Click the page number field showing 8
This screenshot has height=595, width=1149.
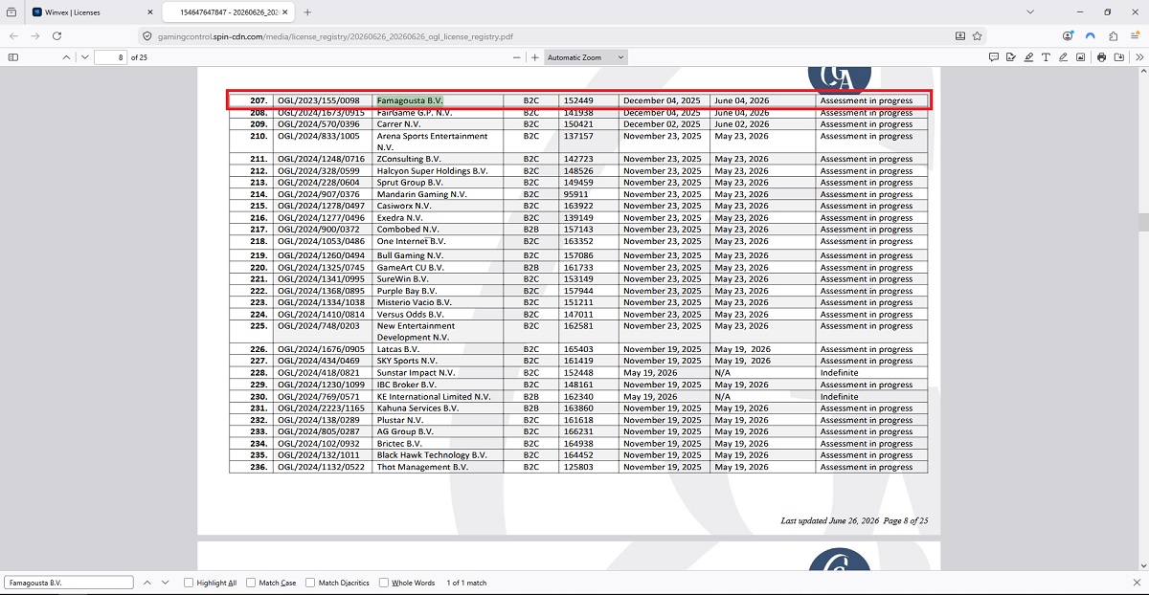point(110,57)
